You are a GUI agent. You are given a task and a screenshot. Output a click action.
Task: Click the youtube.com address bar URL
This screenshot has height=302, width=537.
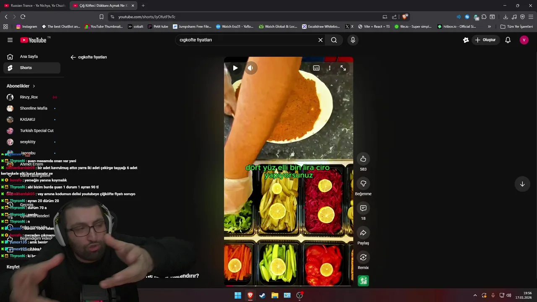(147, 17)
